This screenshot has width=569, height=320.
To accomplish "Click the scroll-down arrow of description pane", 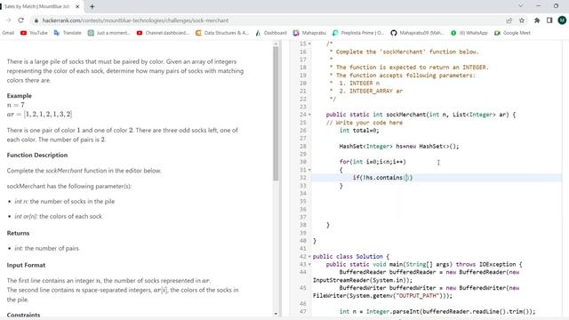I will 276,314.
